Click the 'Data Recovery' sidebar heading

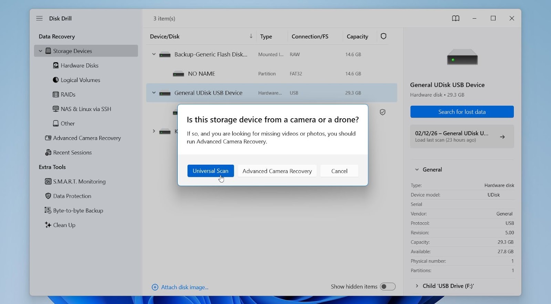(57, 37)
